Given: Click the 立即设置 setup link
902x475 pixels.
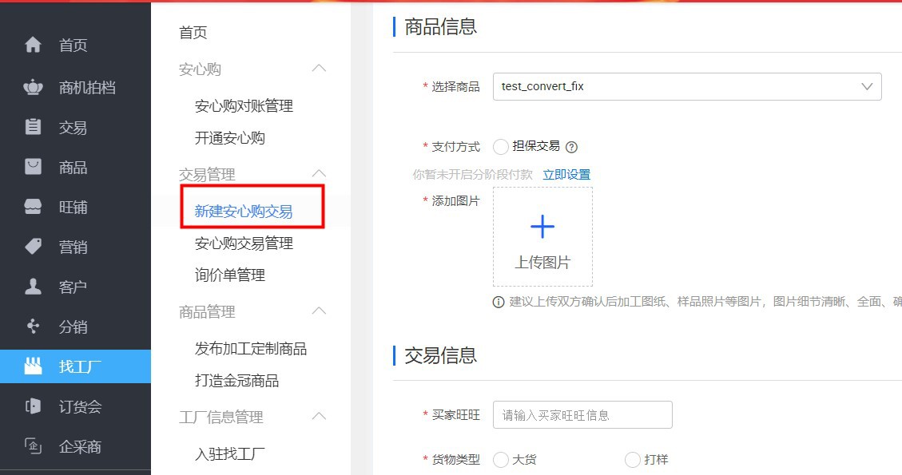Looking at the screenshot, I should pos(566,172).
